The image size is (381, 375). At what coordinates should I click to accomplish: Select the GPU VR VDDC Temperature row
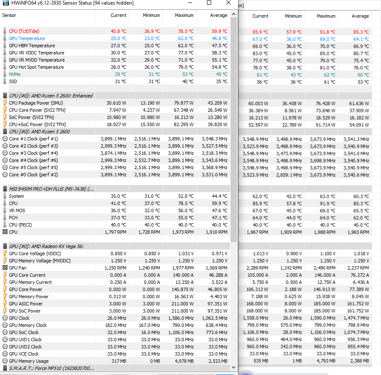tap(115, 53)
